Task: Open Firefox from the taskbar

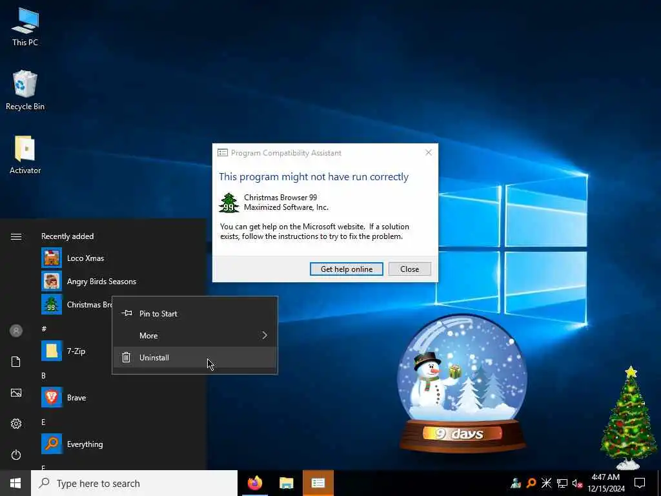Action: 254,483
